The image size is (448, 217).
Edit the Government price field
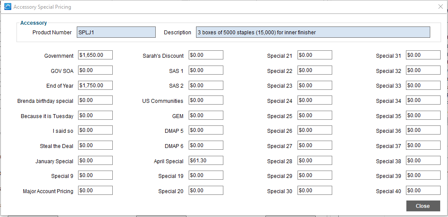(95, 55)
